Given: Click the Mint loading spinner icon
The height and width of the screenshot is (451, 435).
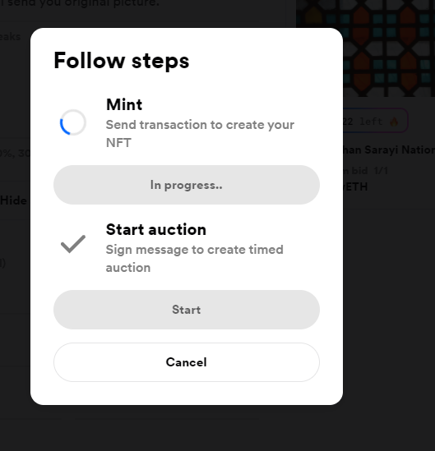Looking at the screenshot, I should point(73,122).
